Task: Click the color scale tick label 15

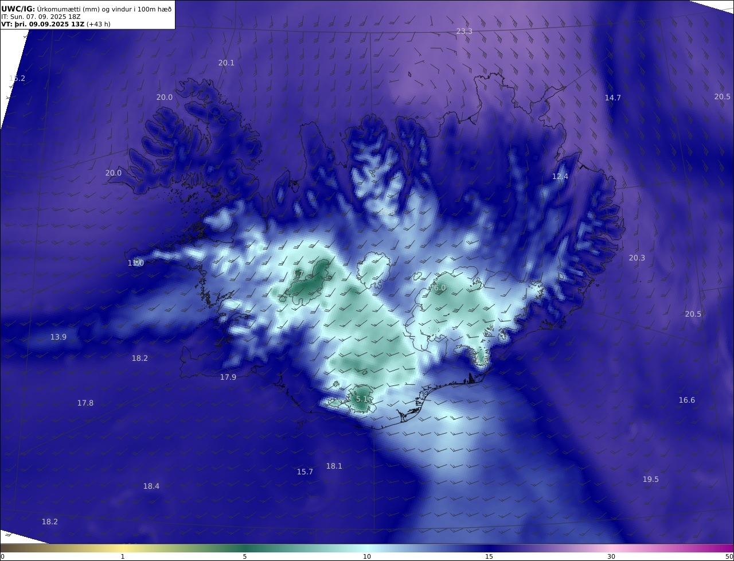Action: [x=489, y=556]
